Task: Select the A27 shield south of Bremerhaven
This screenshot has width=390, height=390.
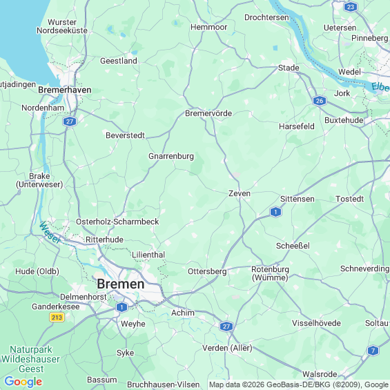Action: coord(70,121)
